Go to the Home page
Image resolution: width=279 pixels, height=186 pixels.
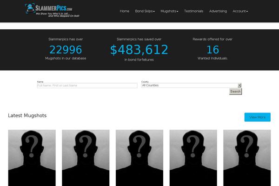124,11
